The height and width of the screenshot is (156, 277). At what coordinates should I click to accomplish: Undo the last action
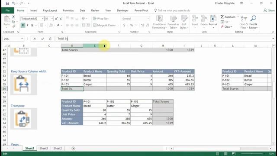[x=13, y=3]
